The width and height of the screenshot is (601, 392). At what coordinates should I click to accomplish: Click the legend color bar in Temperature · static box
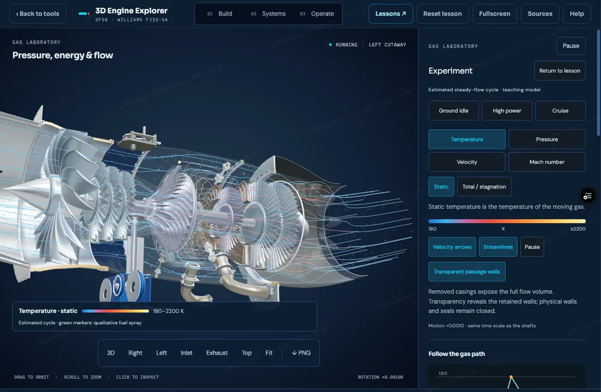tap(115, 311)
